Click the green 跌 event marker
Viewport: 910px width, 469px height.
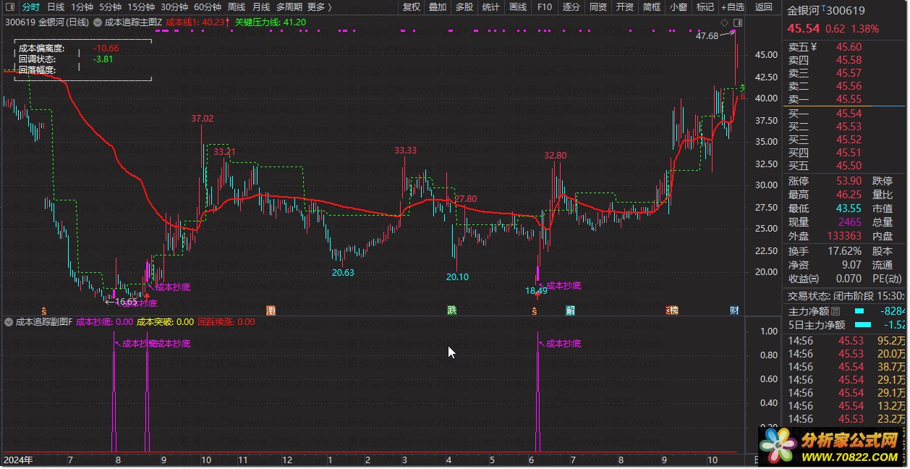(x=452, y=310)
